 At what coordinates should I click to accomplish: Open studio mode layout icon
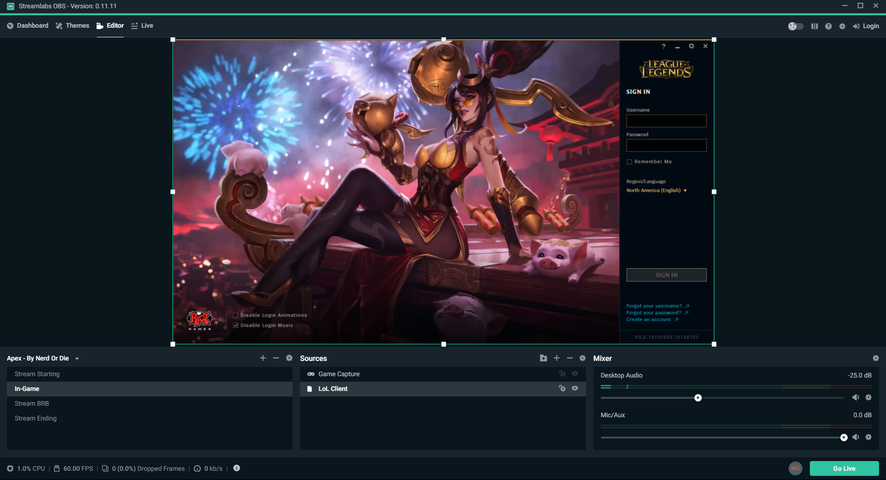(814, 26)
